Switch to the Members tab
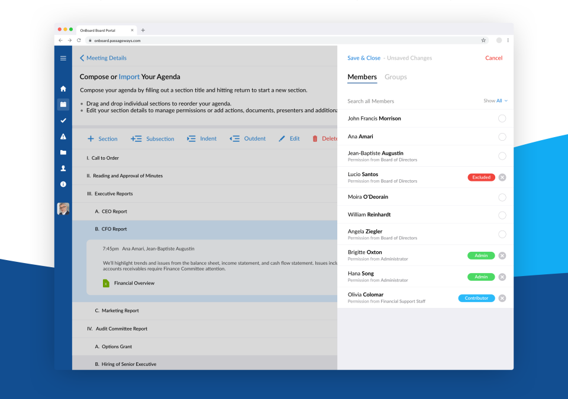The image size is (568, 399). (362, 77)
